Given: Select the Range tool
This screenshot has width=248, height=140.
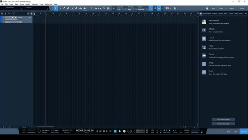Looking at the screenshot, I should [60, 8].
